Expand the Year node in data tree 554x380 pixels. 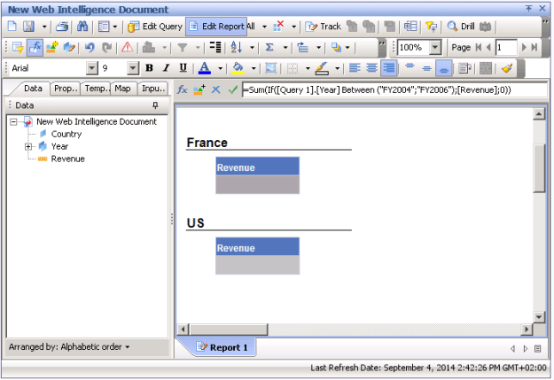click(28, 146)
